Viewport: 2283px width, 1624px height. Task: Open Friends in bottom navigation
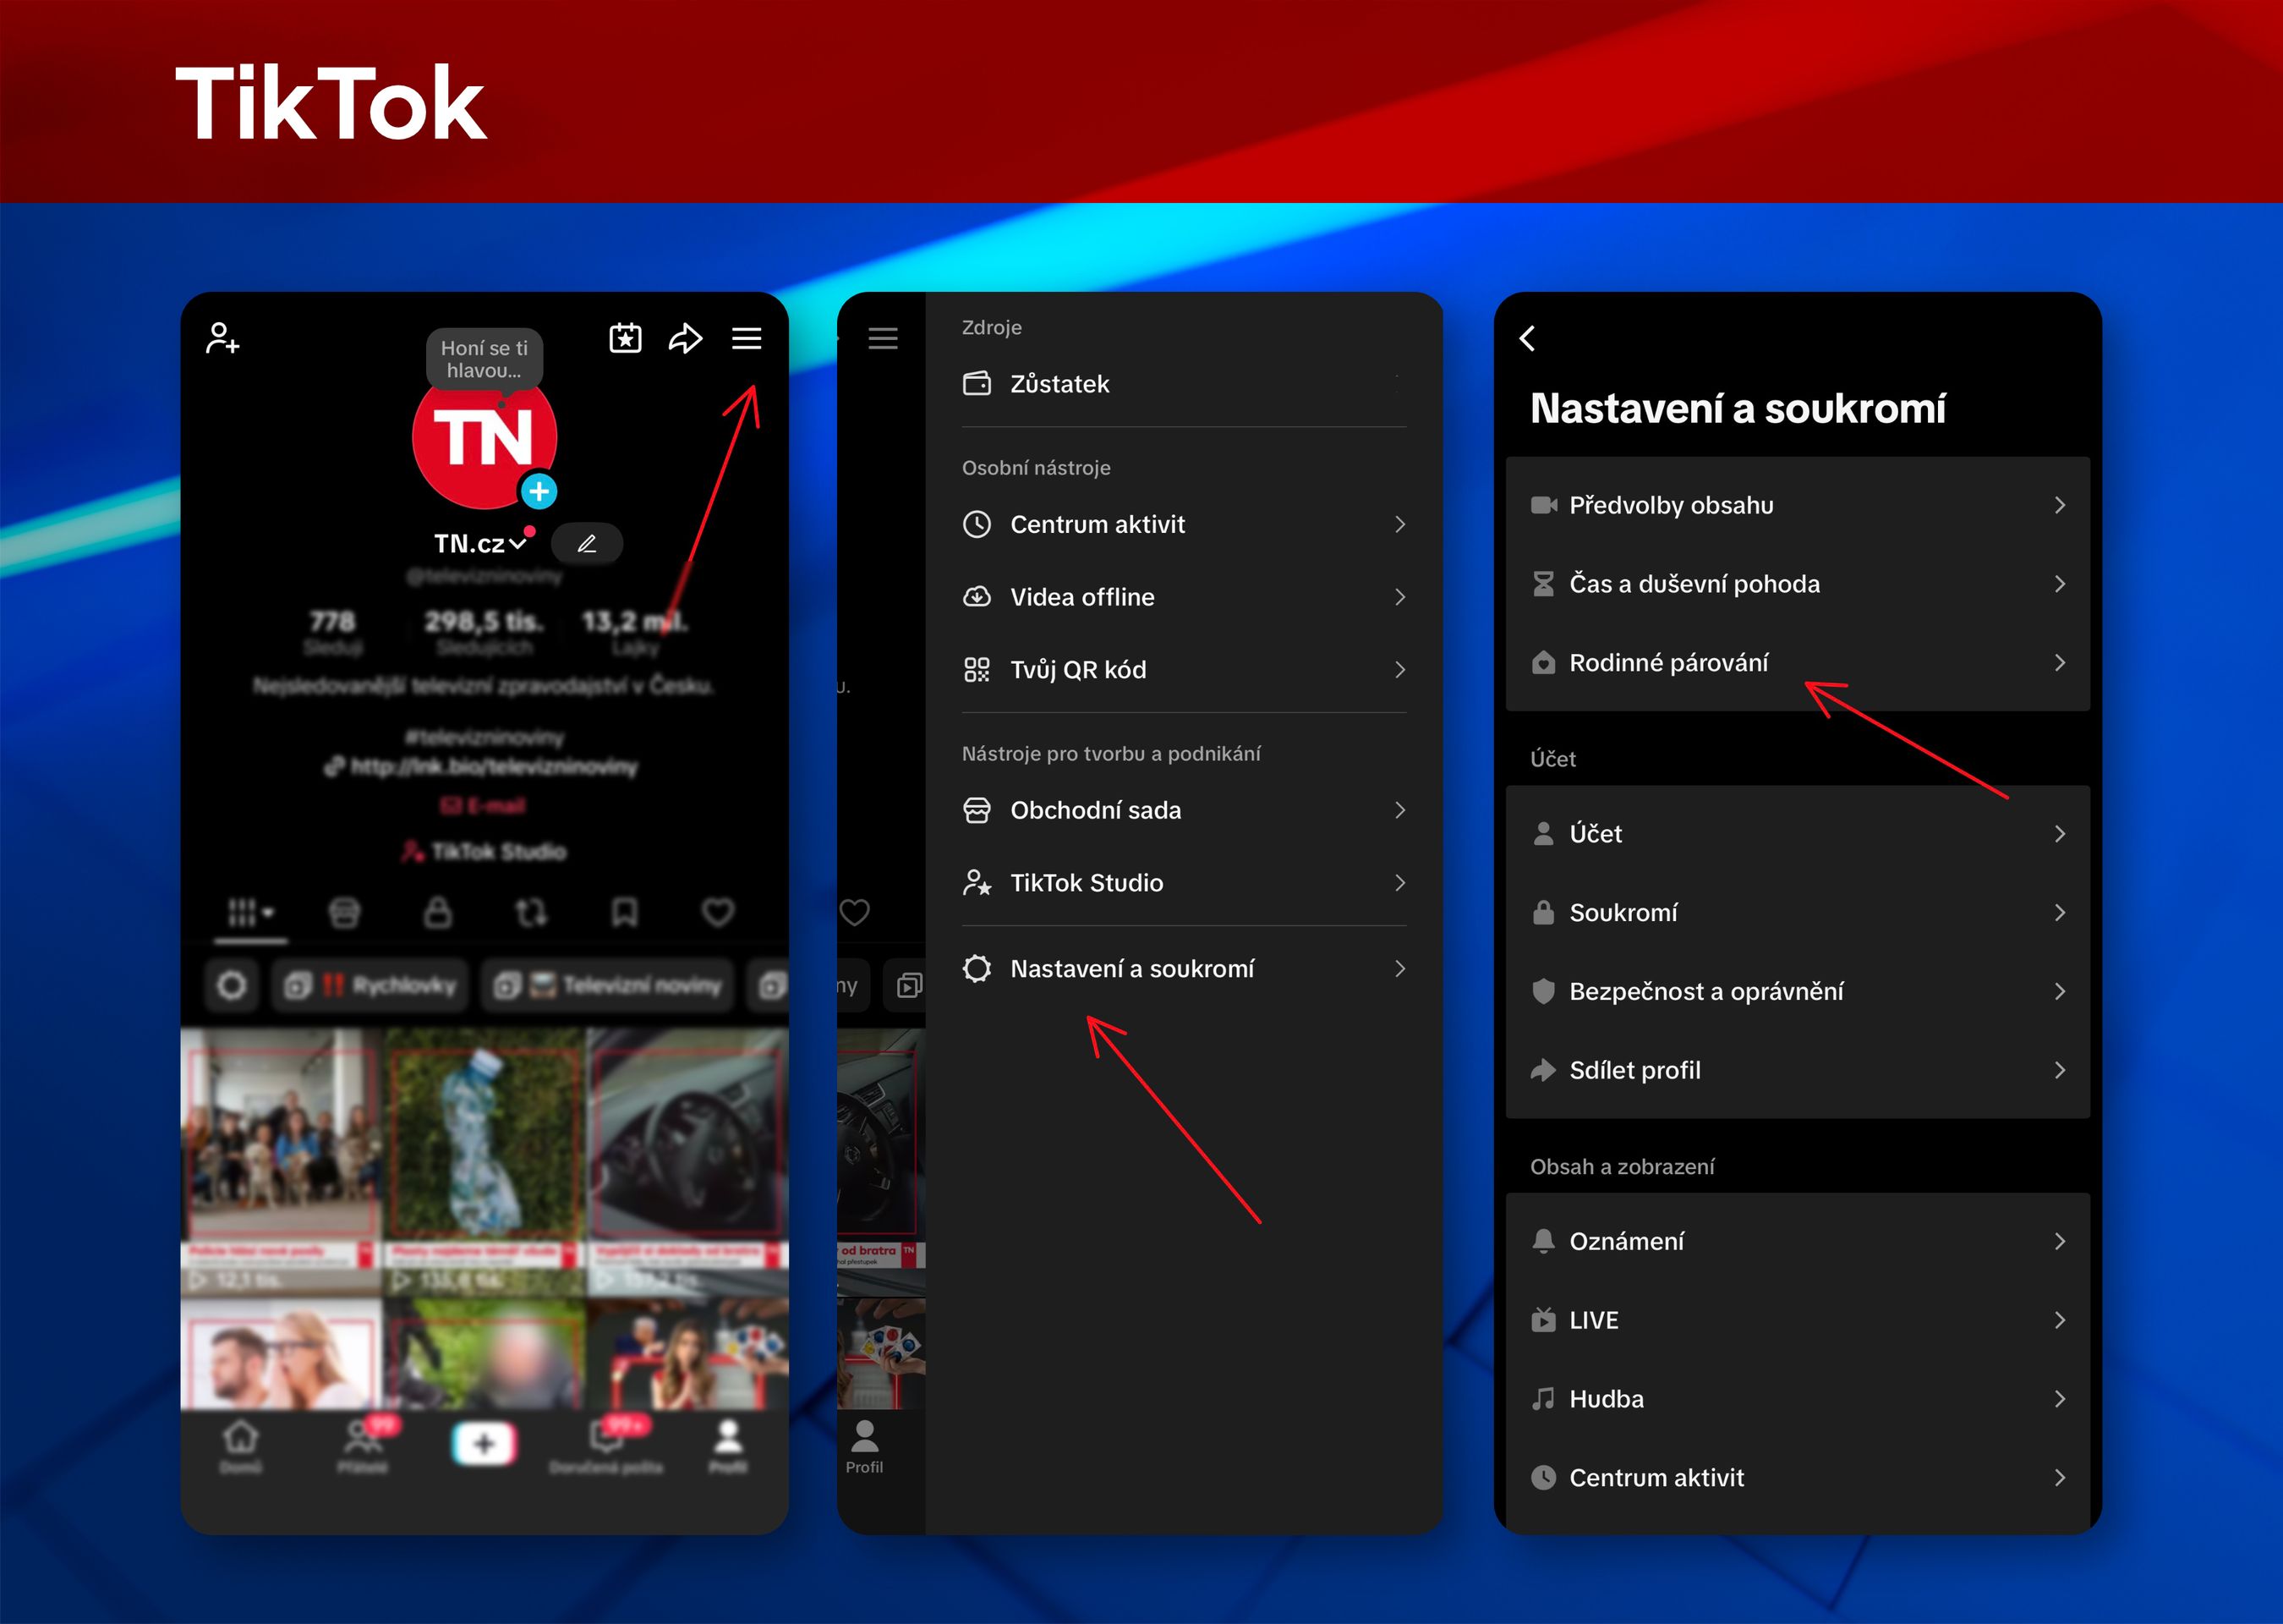point(363,1446)
